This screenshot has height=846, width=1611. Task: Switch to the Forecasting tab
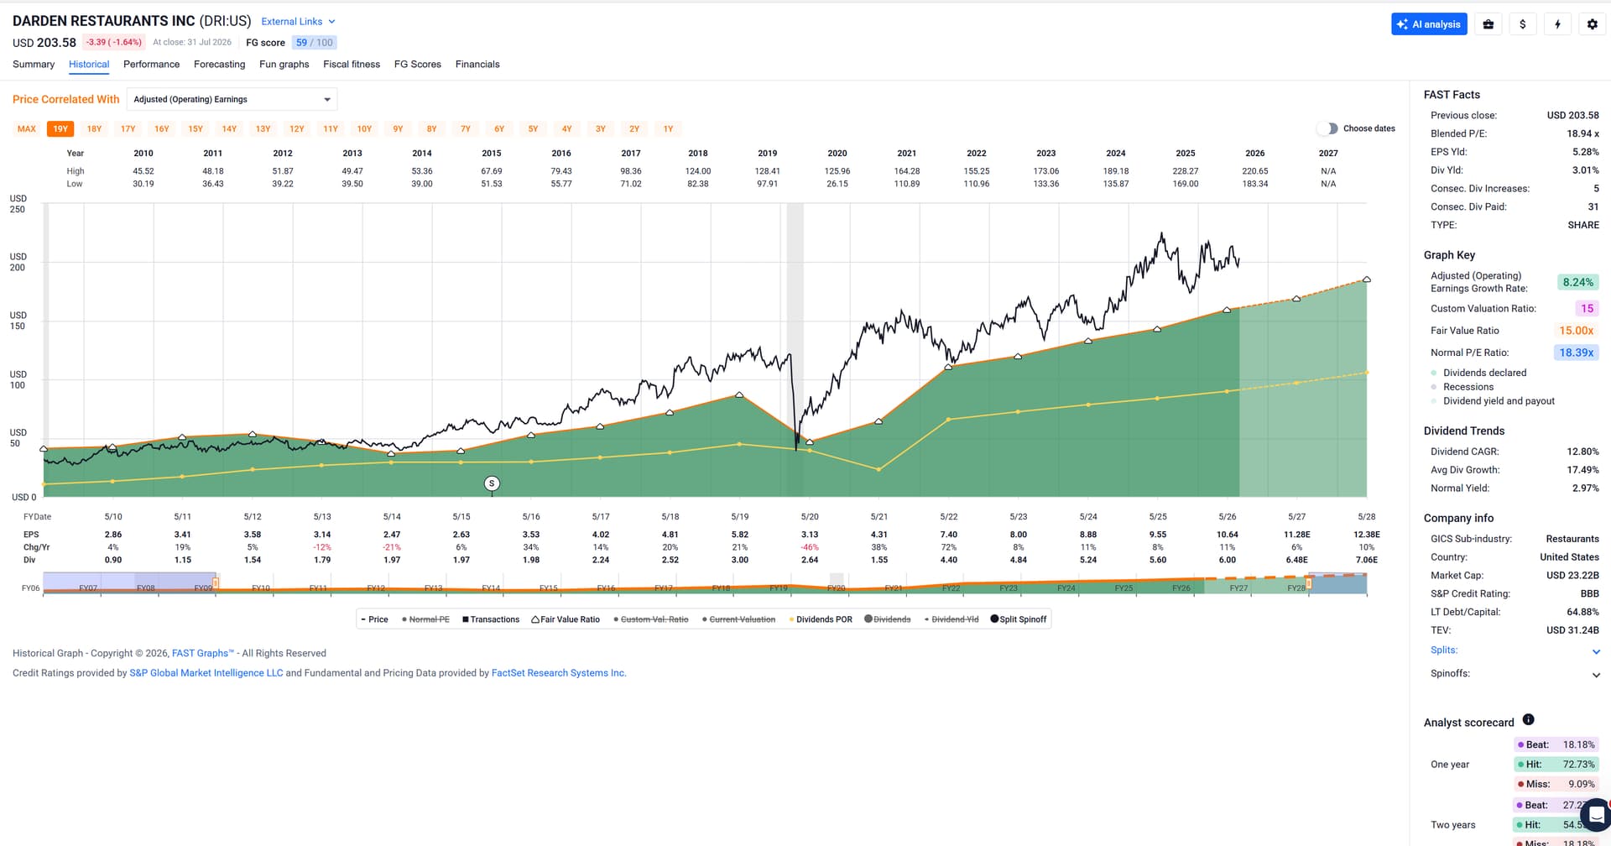(x=219, y=65)
